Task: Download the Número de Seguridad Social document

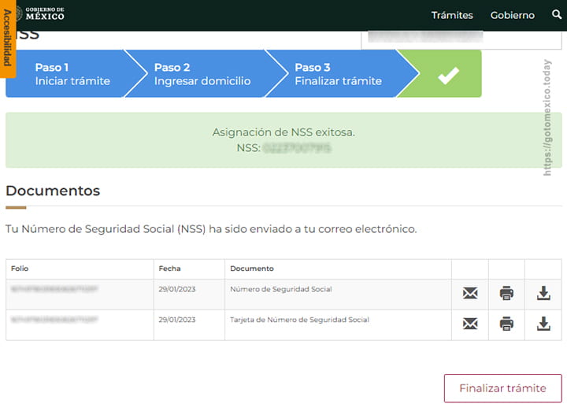Action: pos(543,293)
